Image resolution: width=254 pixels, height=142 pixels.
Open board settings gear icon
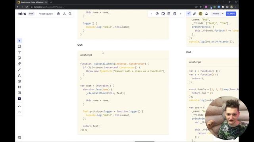coord(58,14)
